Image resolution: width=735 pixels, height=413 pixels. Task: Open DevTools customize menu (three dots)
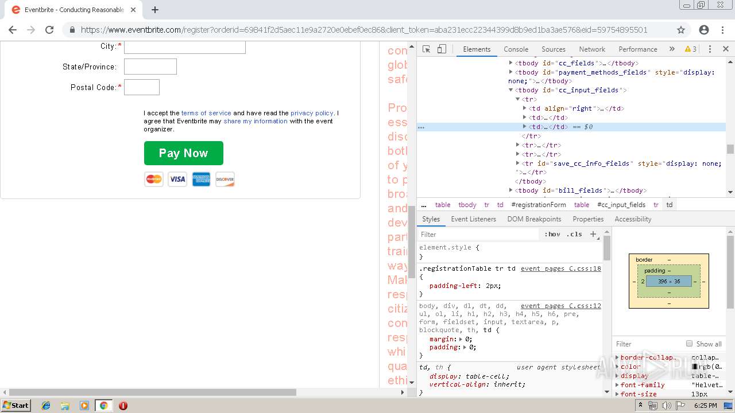(710, 49)
